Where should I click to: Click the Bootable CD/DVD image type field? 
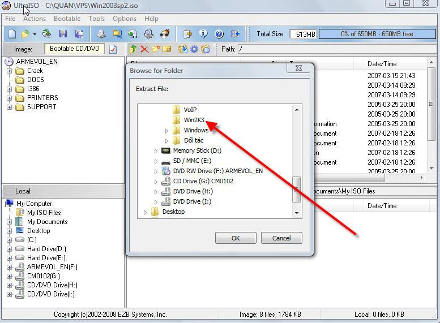74,49
